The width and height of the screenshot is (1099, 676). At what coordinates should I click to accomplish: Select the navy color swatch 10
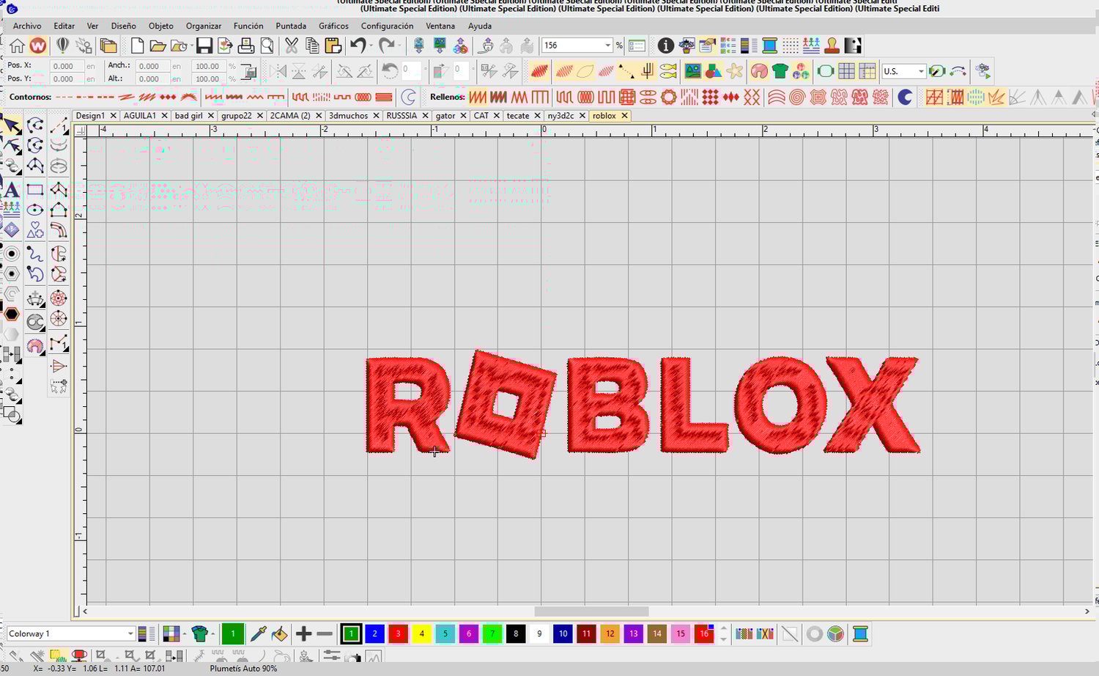click(563, 633)
